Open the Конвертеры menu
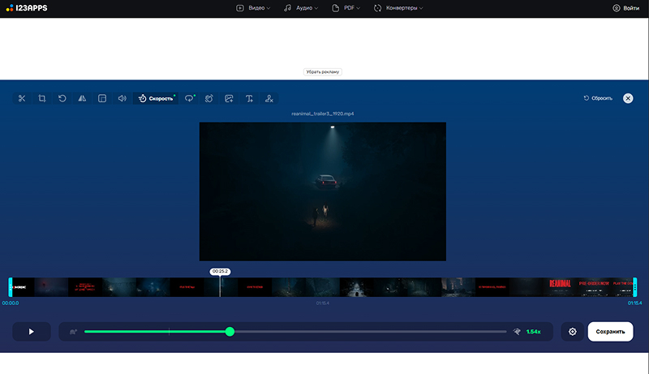 pos(398,7)
